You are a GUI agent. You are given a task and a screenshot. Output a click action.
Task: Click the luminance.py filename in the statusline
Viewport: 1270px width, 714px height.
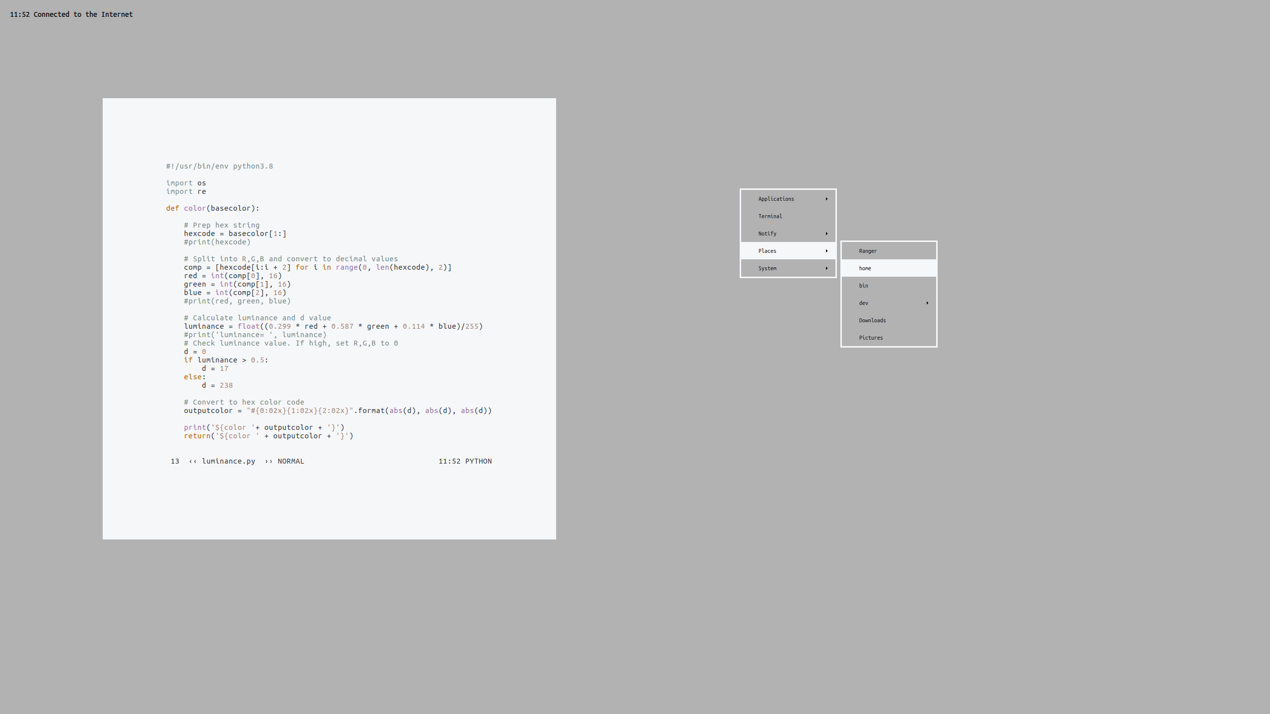(228, 461)
